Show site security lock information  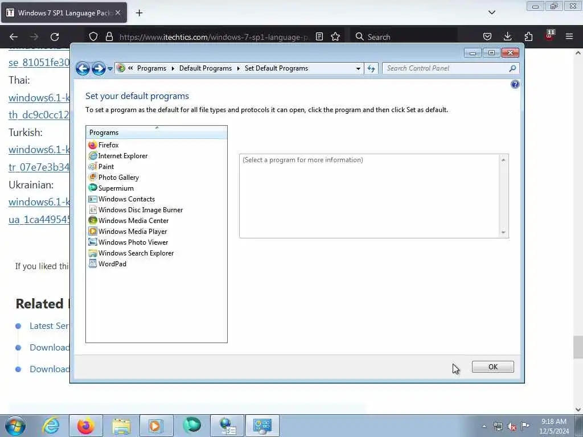coord(109,36)
